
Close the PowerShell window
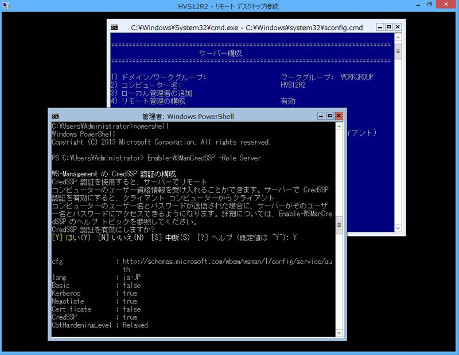[339, 116]
